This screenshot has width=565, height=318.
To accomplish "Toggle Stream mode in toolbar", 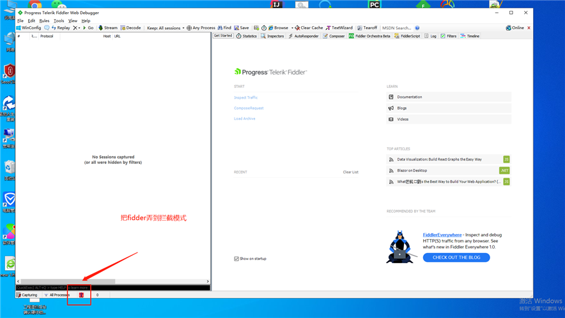I will [x=108, y=27].
